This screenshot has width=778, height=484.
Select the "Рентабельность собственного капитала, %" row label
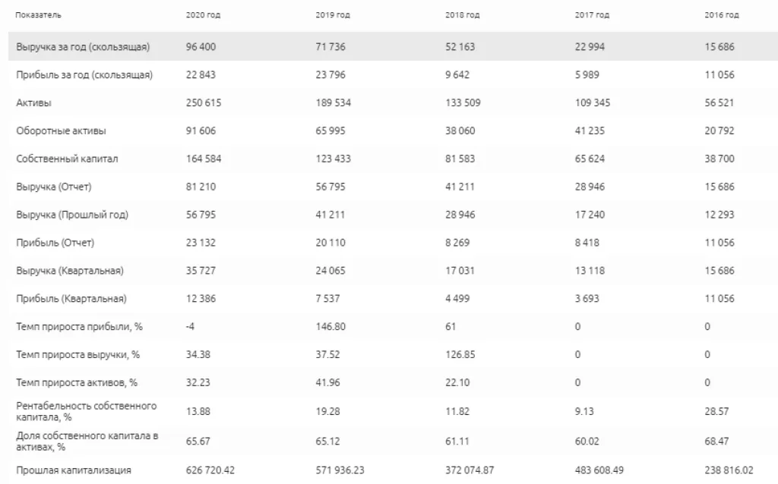coord(87,410)
